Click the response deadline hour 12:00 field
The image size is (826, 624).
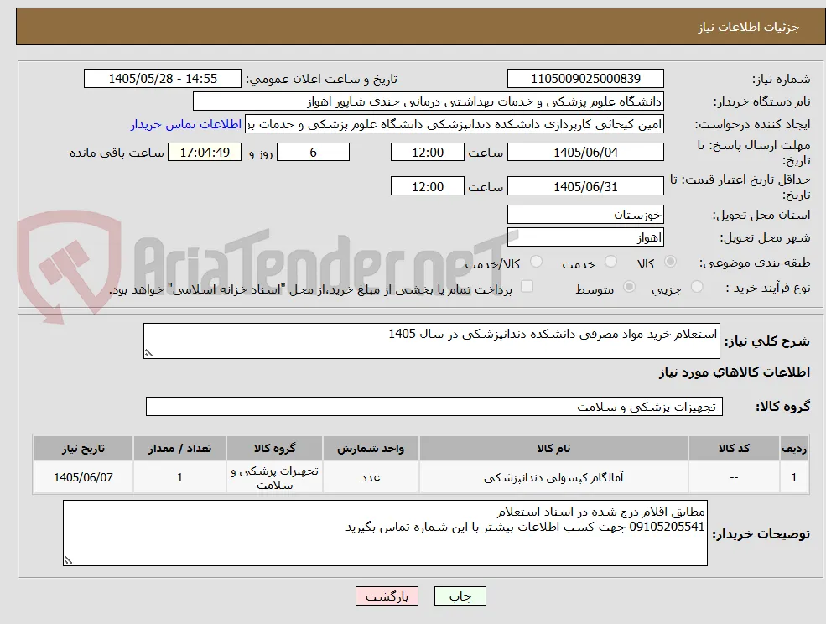[427, 153]
